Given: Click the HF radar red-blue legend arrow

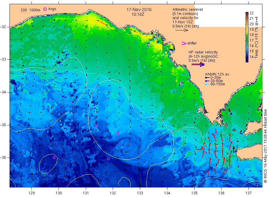Looking at the screenshot, I should [x=198, y=64].
